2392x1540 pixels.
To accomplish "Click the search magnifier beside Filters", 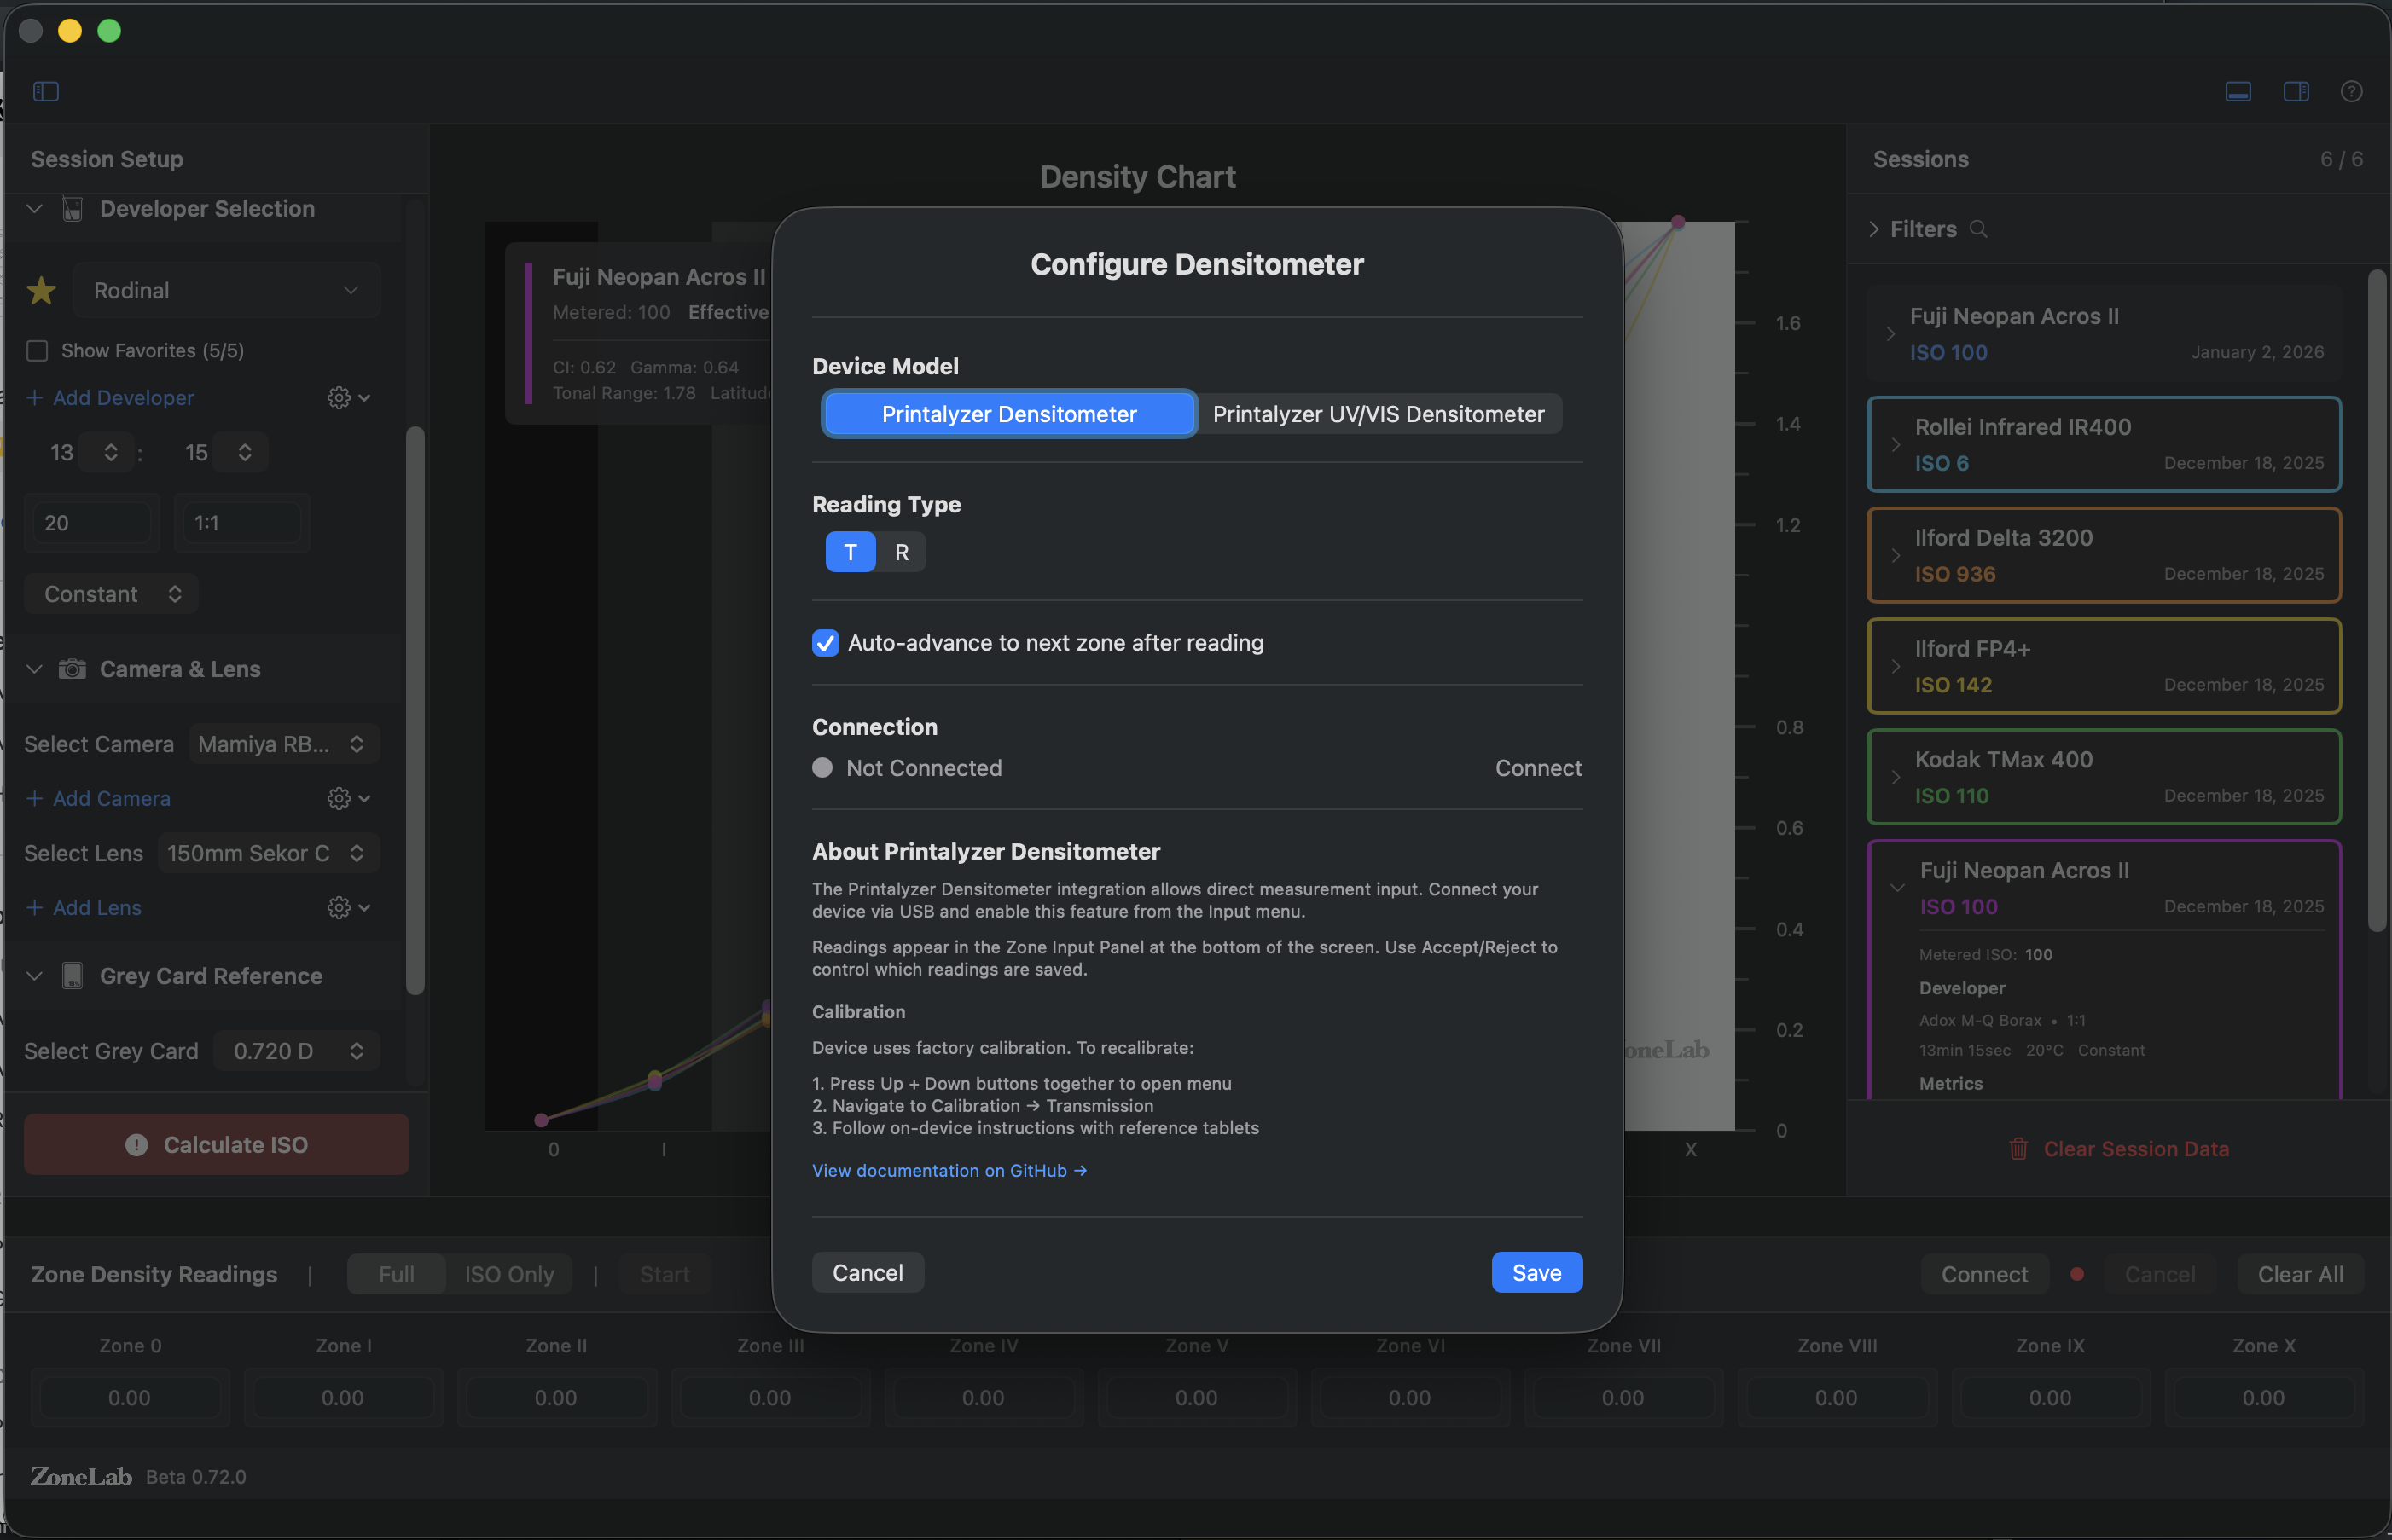I will tap(1977, 229).
